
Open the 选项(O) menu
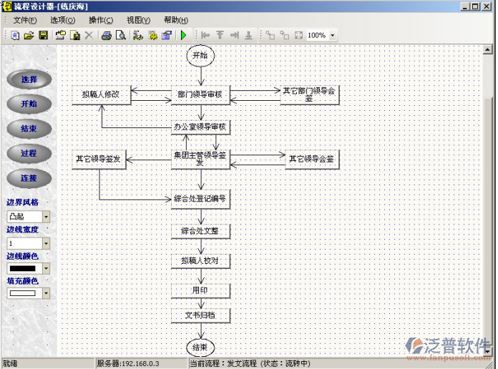(x=62, y=20)
